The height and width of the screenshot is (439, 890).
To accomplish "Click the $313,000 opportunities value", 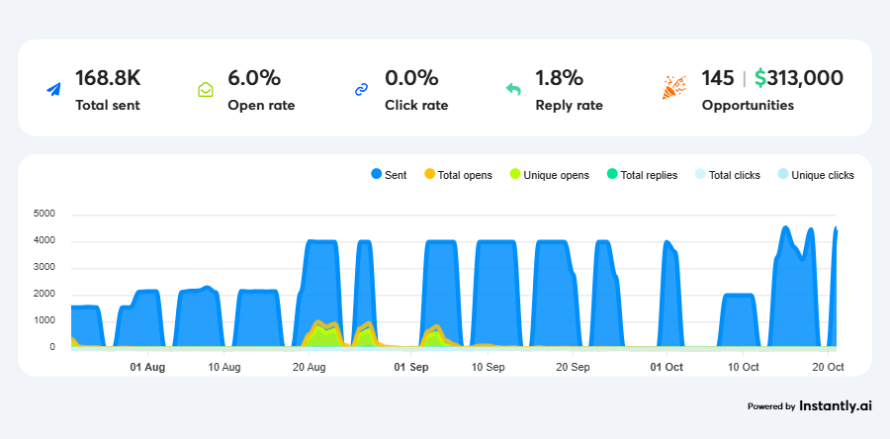I will coord(799,78).
